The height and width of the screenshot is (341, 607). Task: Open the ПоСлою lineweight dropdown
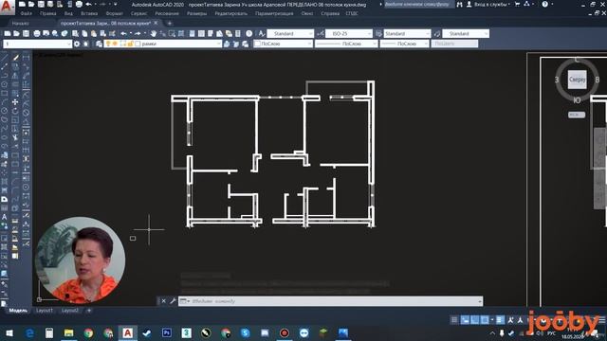click(404, 44)
